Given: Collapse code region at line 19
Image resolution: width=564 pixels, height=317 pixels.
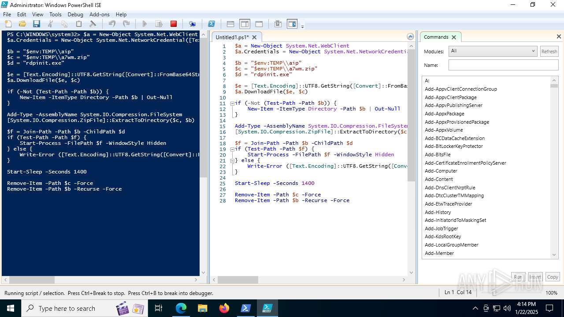Looking at the screenshot, I should pos(232,149).
